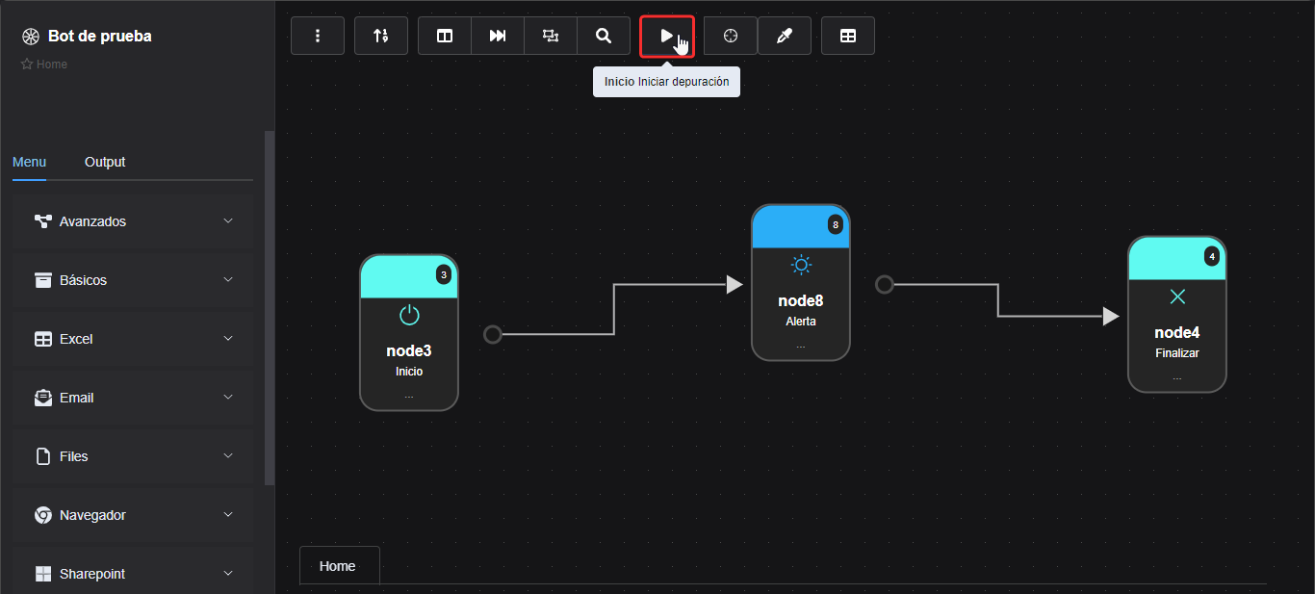Click the number 8 badge on node8
The height and width of the screenshot is (594, 1315).
pos(836,224)
